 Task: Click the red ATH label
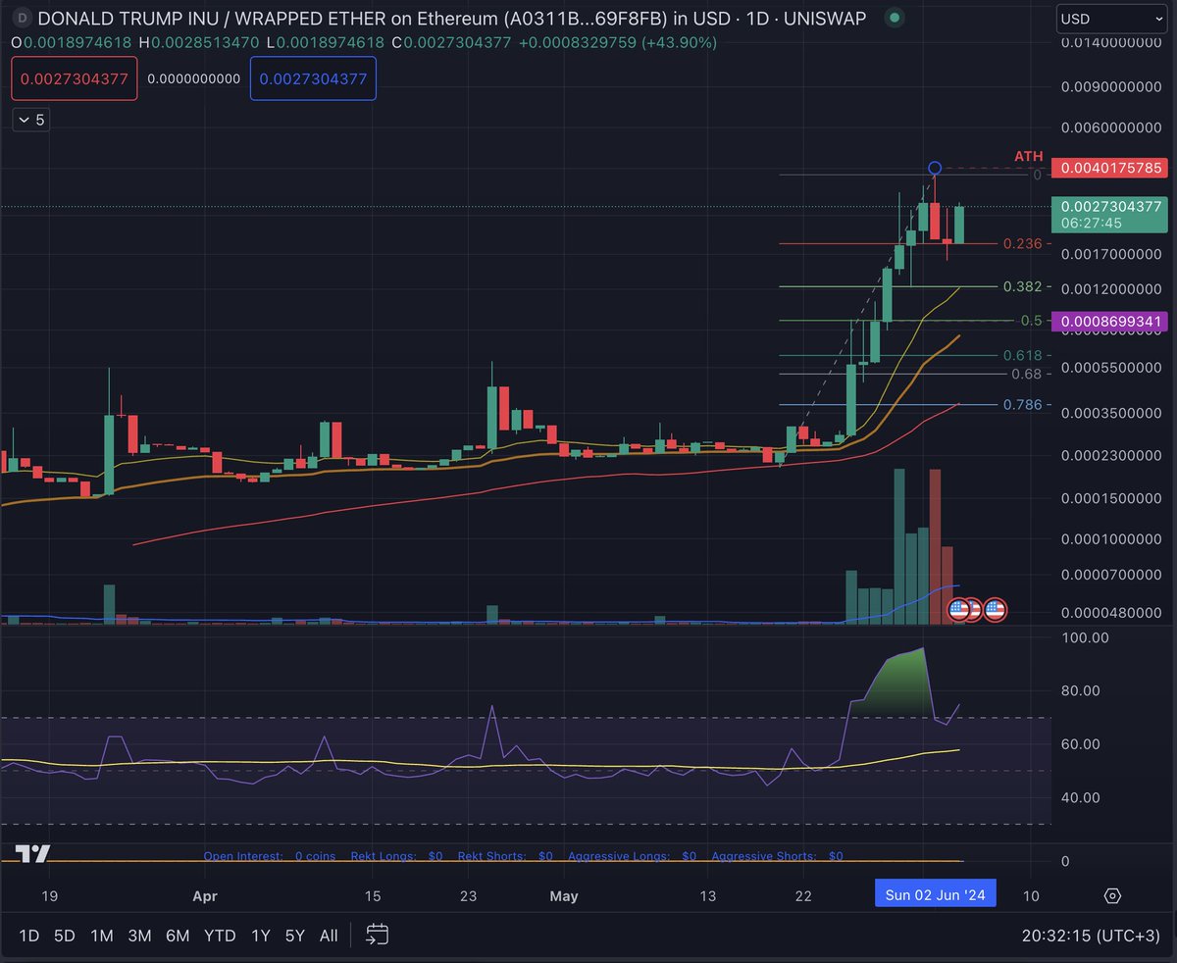tap(1028, 157)
